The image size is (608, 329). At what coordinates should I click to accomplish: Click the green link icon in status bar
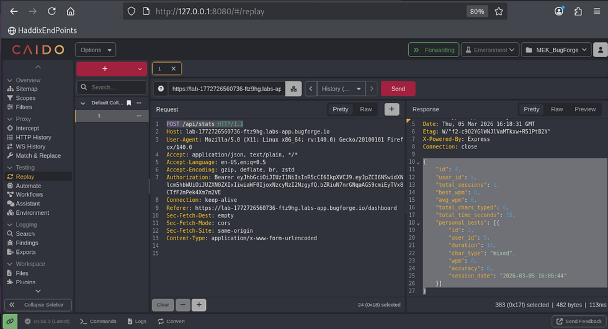[9, 321]
